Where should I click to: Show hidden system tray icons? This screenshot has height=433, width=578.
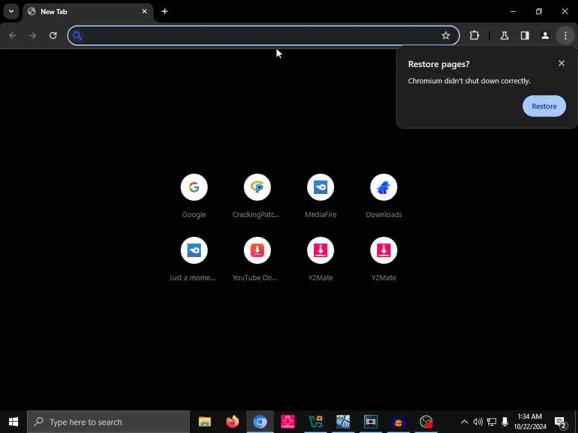464,422
